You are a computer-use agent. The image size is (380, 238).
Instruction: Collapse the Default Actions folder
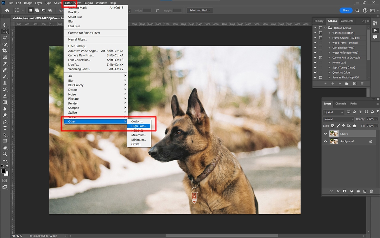coord(325,28)
